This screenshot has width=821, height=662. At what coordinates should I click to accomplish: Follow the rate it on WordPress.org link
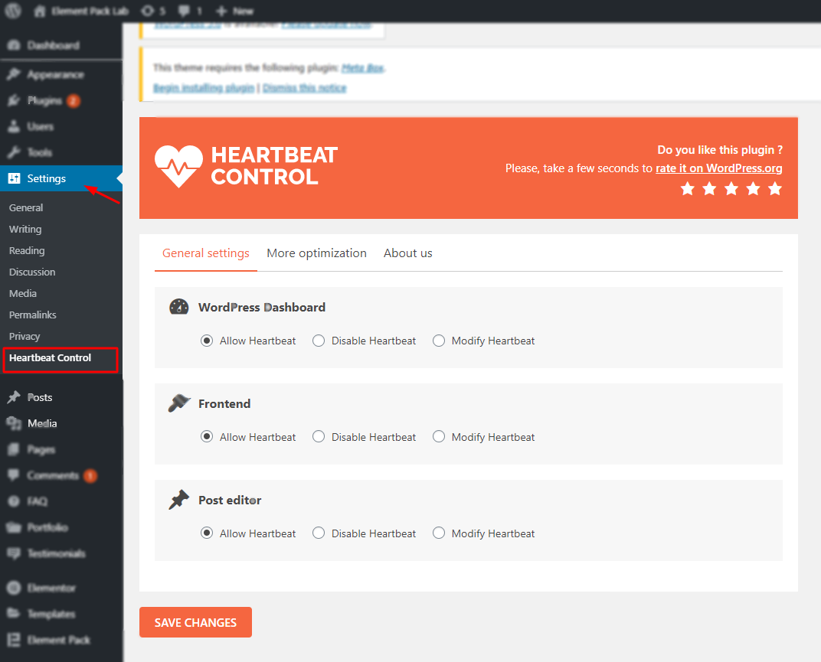coord(718,168)
